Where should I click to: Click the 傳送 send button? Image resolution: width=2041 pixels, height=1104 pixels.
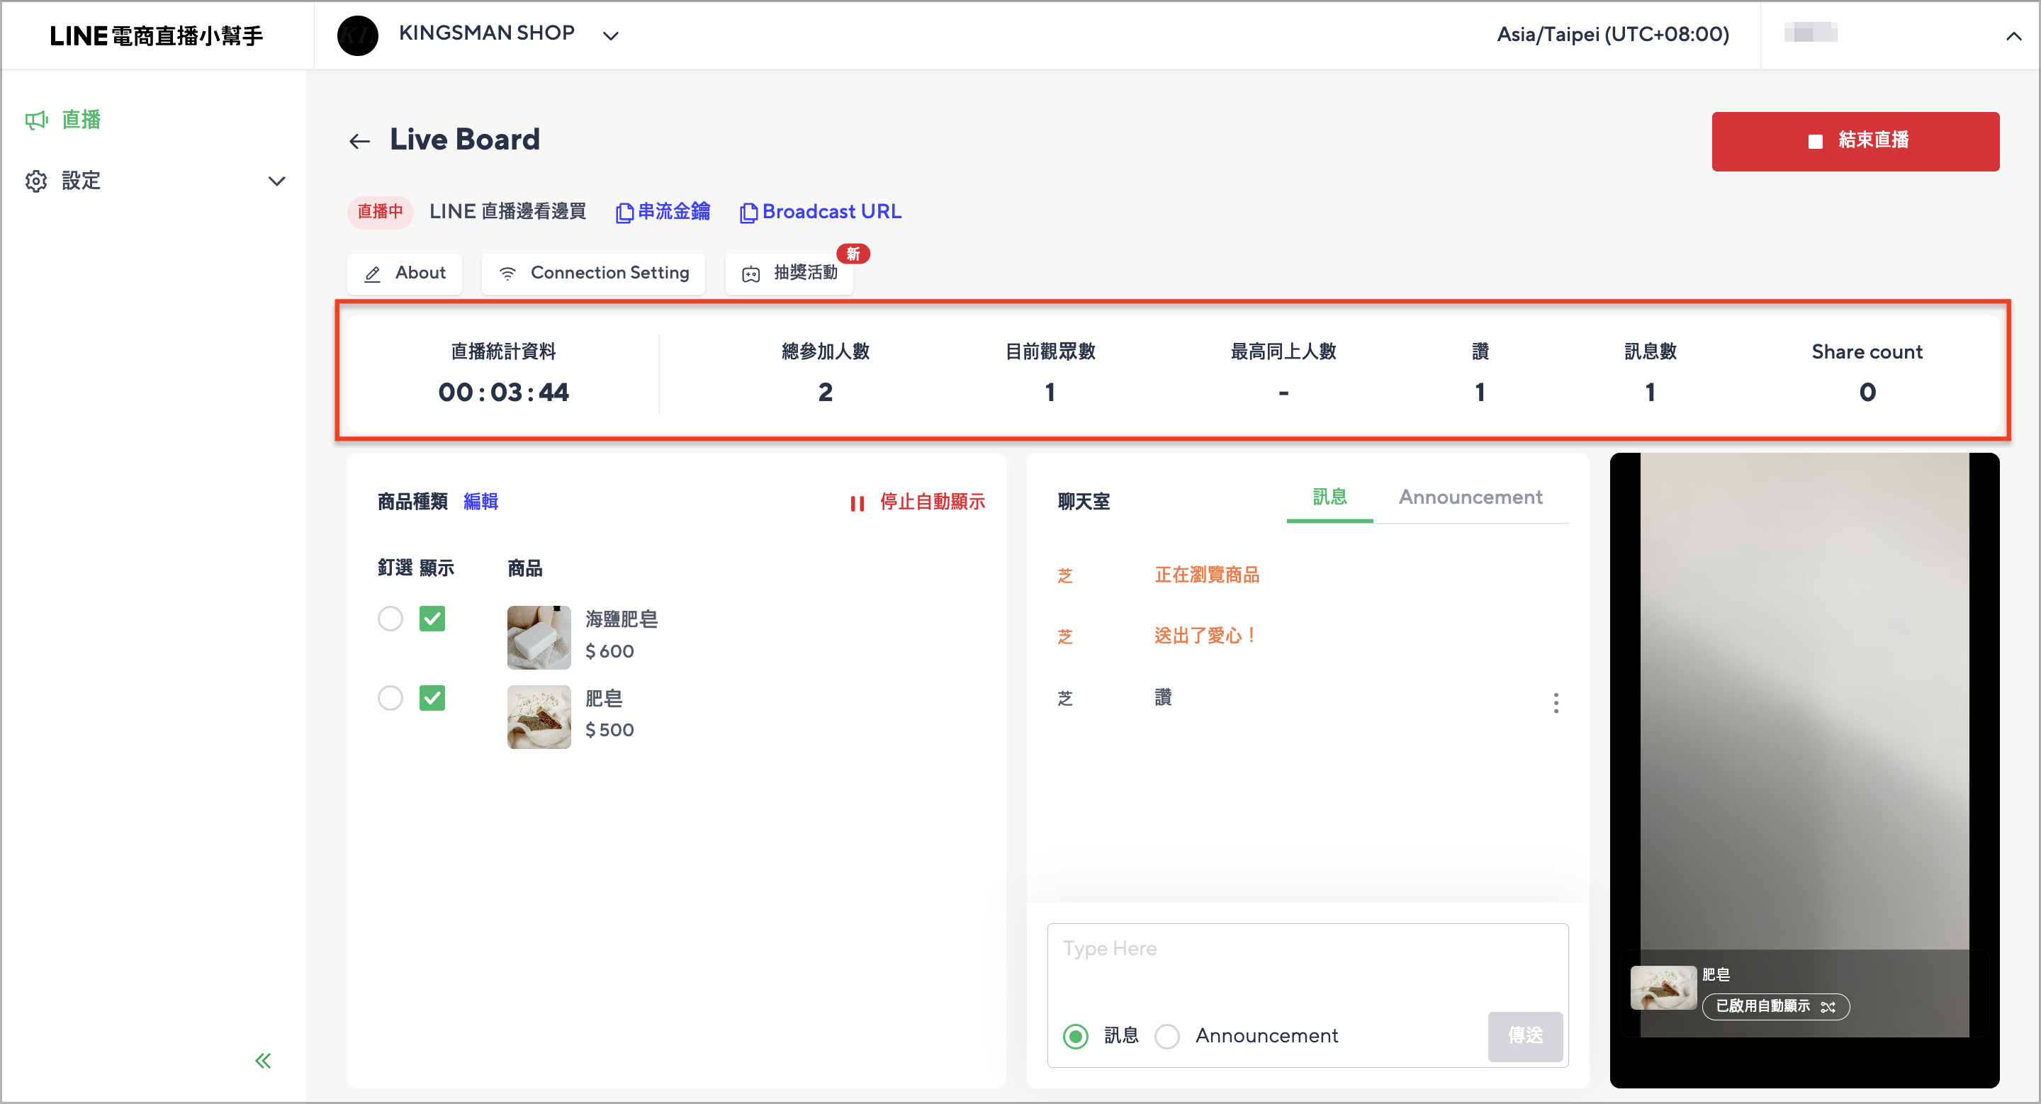[1525, 1036]
